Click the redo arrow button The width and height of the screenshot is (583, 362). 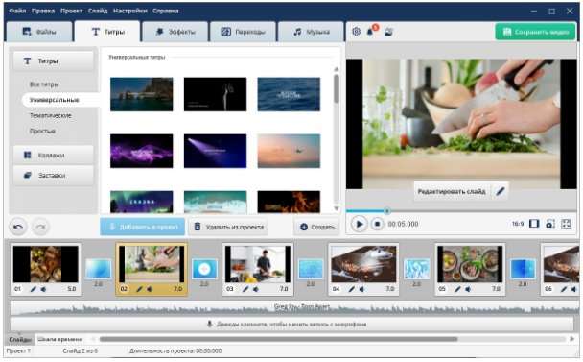(40, 227)
